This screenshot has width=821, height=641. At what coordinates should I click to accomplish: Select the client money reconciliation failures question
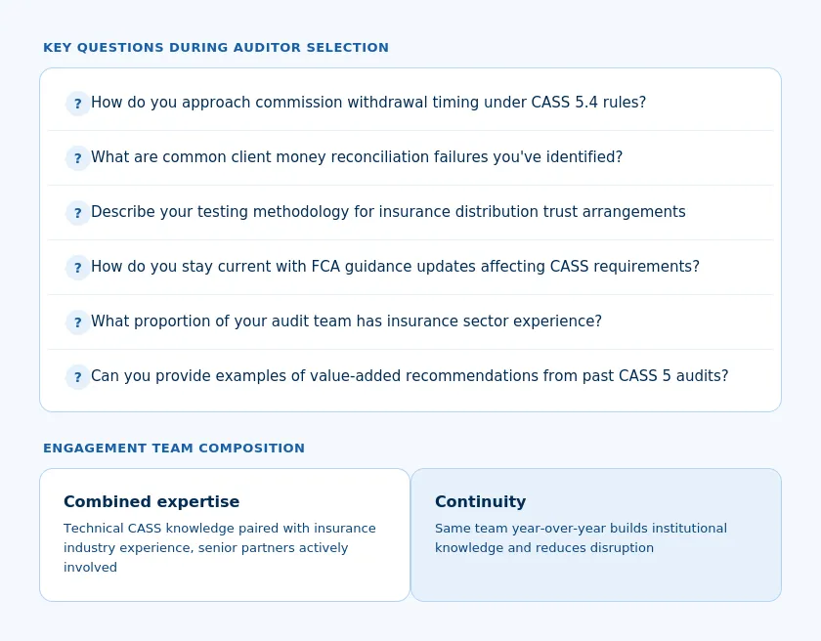click(x=357, y=157)
